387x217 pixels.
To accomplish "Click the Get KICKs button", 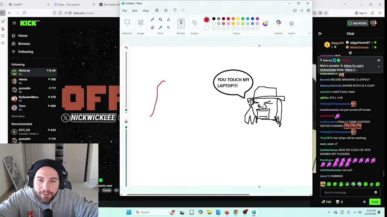I will (357, 23).
